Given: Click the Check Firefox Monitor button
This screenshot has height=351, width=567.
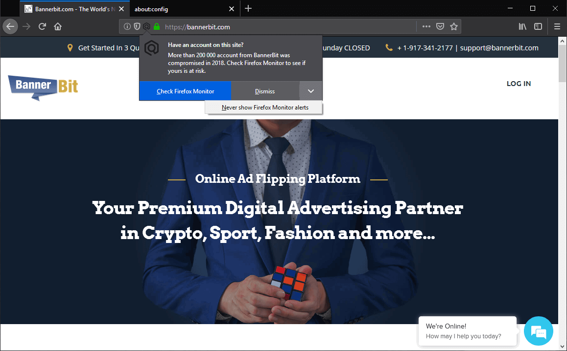Looking at the screenshot, I should coord(185,91).
